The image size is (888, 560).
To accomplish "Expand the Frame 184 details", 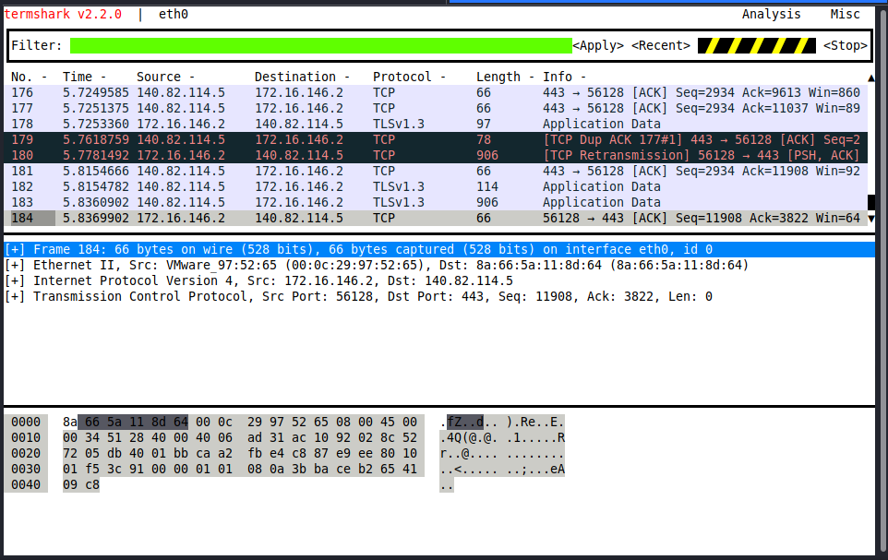I will [x=16, y=249].
